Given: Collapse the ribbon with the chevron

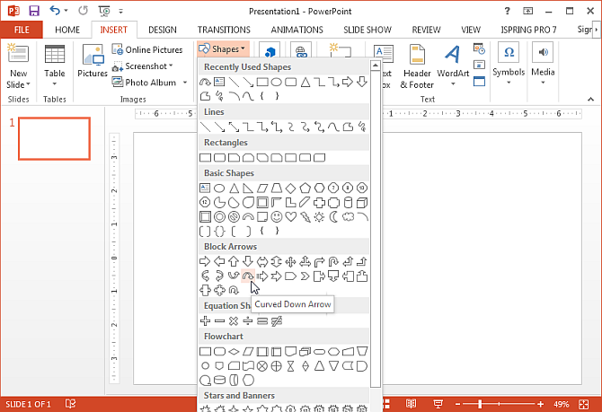Looking at the screenshot, I should point(590,100).
